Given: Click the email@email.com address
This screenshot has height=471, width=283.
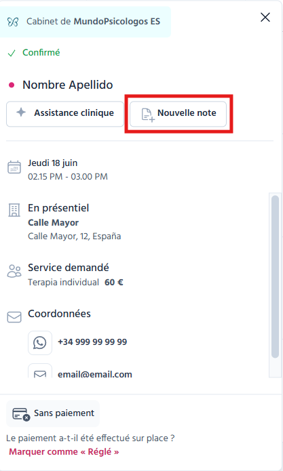Looking at the screenshot, I should [x=95, y=374].
